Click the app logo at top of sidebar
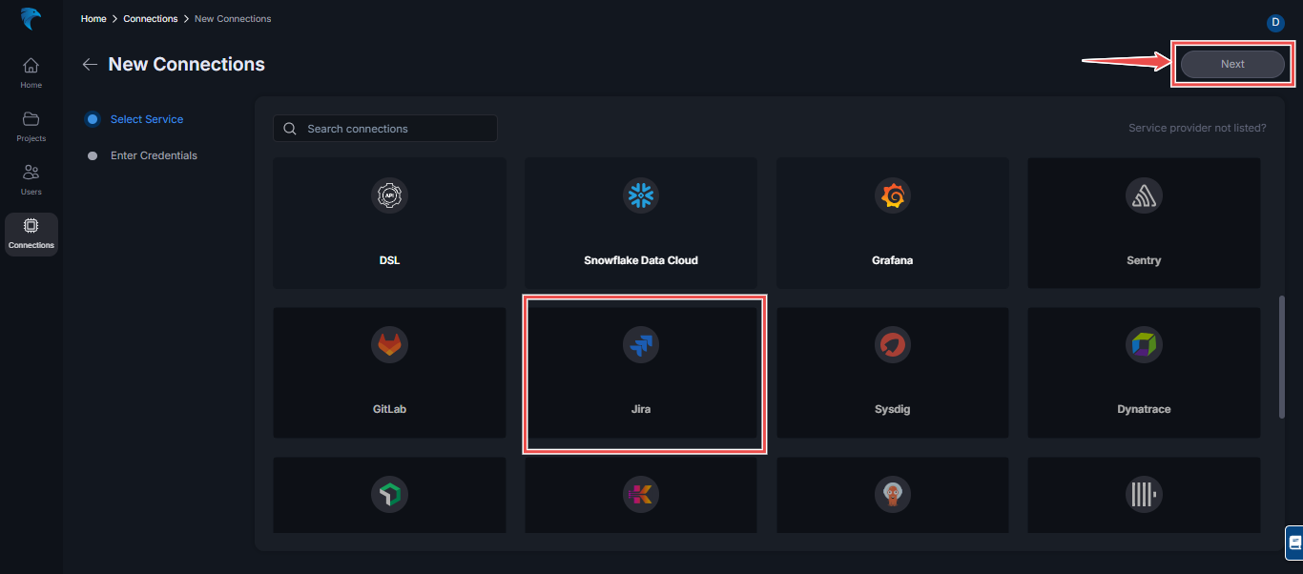This screenshot has width=1303, height=574. click(x=30, y=19)
